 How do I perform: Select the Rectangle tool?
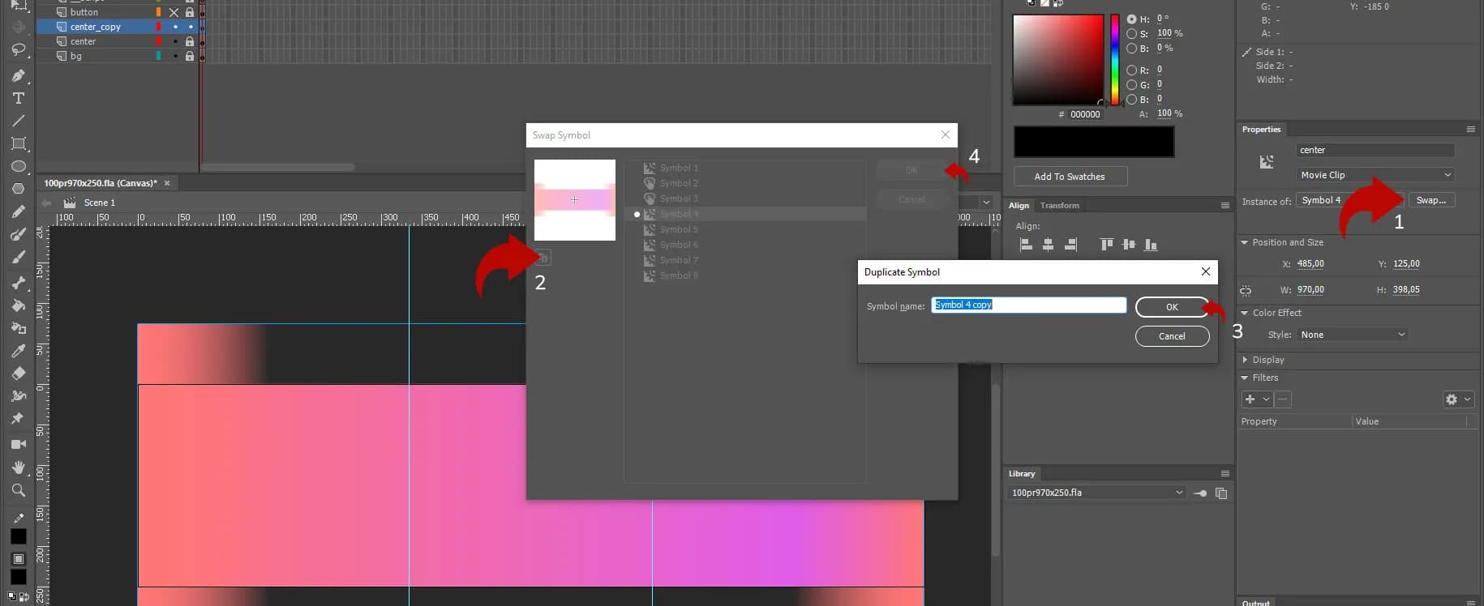[18, 143]
